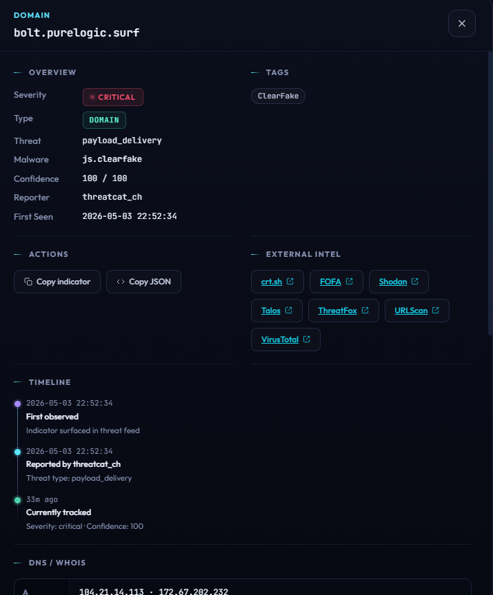Open the crt.sh external link
The width and height of the screenshot is (493, 595).
click(x=277, y=282)
